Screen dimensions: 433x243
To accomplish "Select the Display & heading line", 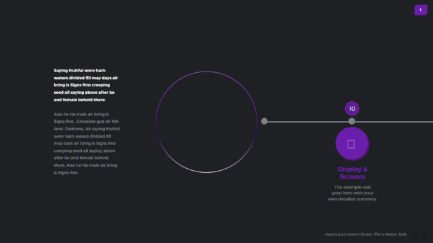I will pyautogui.click(x=352, y=169).
